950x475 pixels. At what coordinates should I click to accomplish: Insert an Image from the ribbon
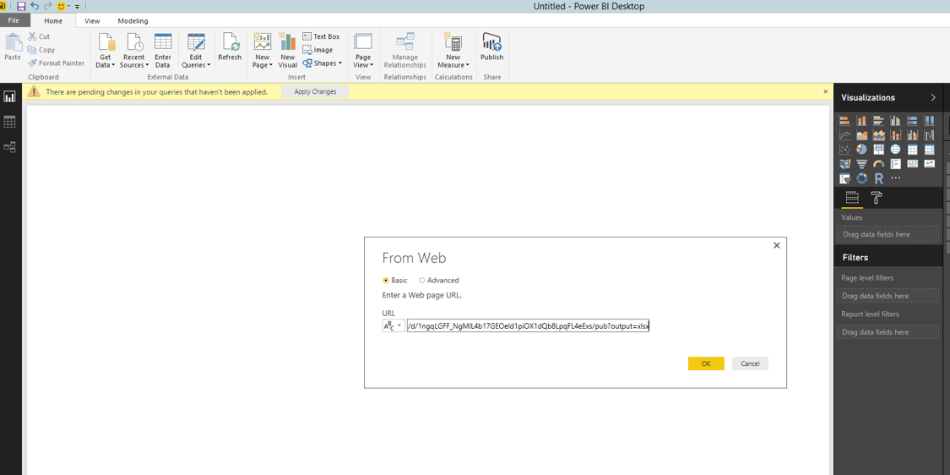click(318, 50)
